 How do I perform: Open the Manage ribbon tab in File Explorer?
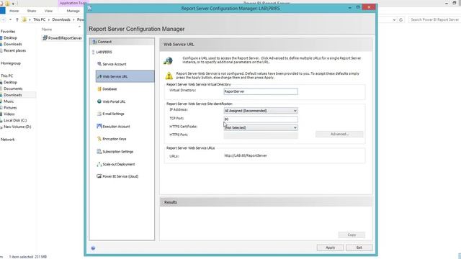coord(73,11)
